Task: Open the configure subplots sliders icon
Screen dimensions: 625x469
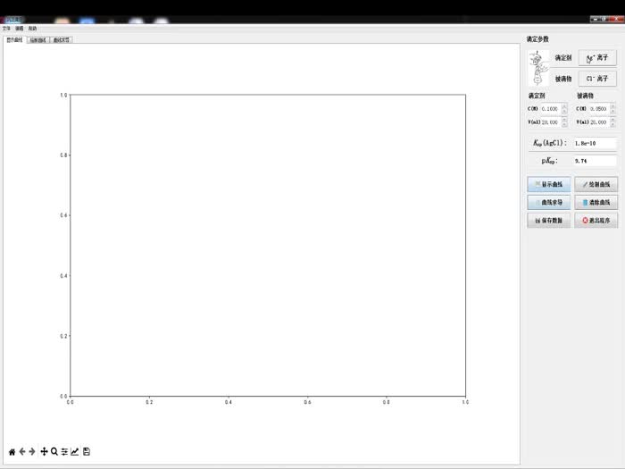Action: pyautogui.click(x=64, y=452)
